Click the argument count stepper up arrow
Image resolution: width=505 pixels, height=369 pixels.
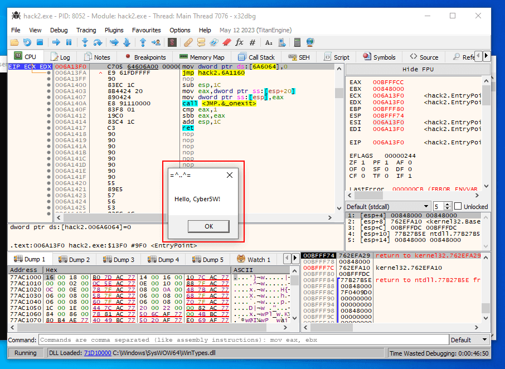(x=446, y=204)
